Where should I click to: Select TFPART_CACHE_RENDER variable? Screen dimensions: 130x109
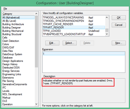[x=74, y=24]
